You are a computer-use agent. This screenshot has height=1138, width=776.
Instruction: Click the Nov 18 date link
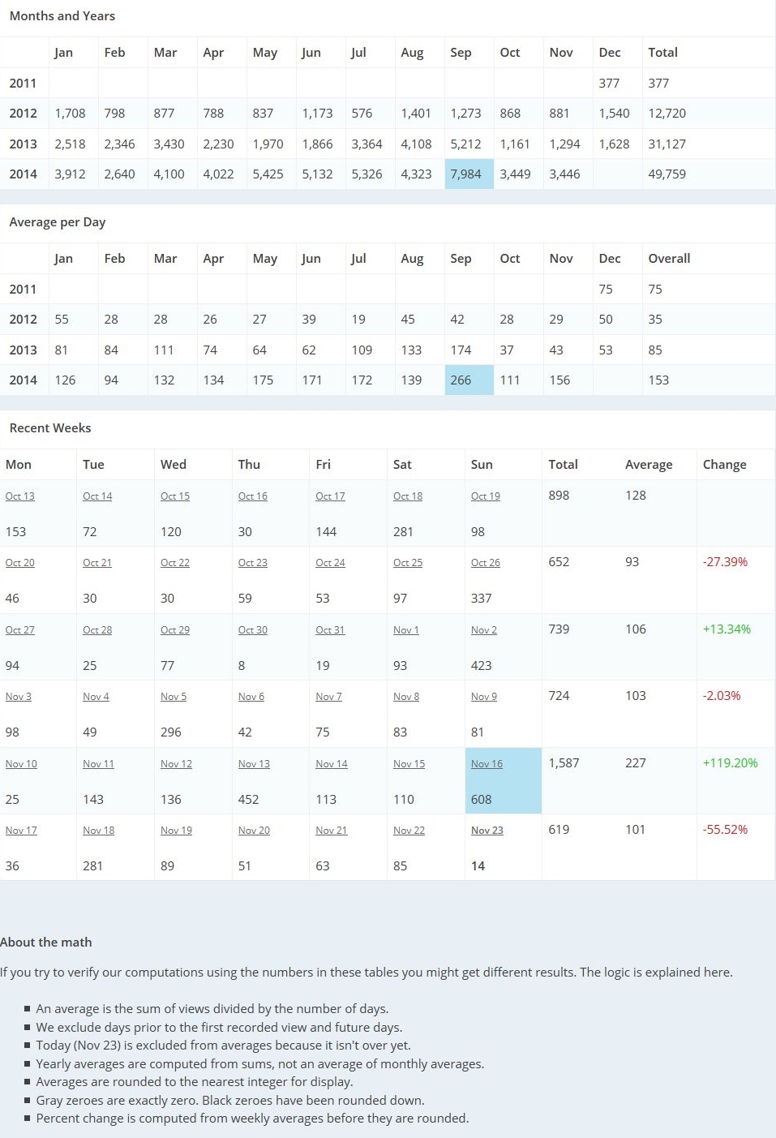(98, 831)
